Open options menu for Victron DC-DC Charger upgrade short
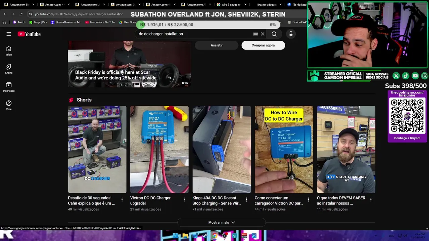This screenshot has height=241, width=429. [184, 199]
